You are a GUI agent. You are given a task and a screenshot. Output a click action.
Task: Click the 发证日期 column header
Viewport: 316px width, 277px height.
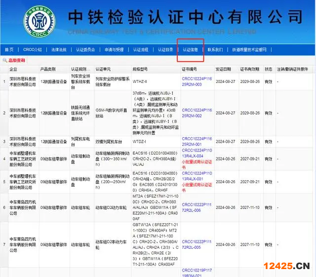coord(223,69)
